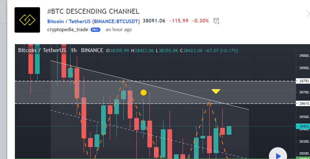The image size is (310, 159).
Task: Click the green current price label 38423
Action: coord(303,126)
